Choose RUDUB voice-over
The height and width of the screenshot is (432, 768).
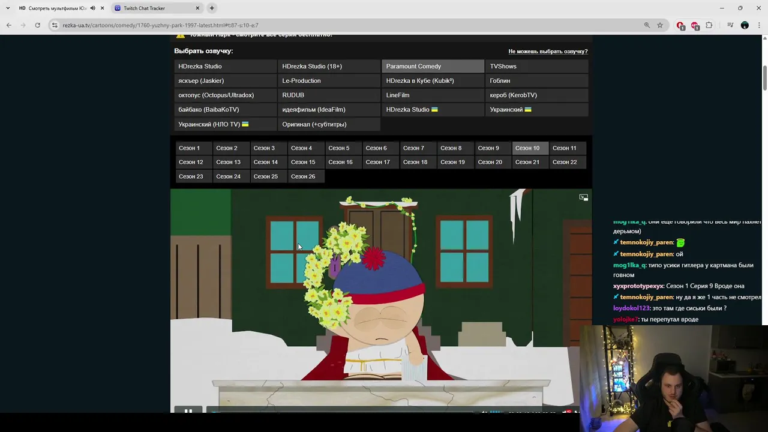point(329,95)
